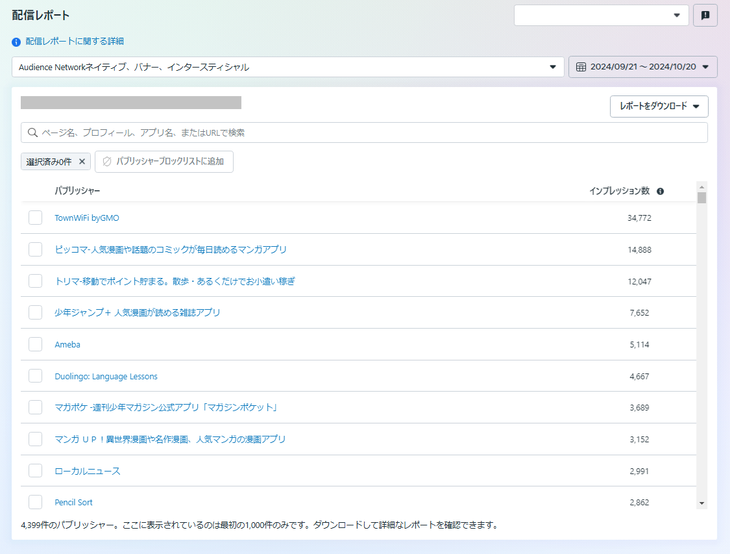Open the マガポケ publisher link
Viewport: 730px width, 554px height.
166,408
